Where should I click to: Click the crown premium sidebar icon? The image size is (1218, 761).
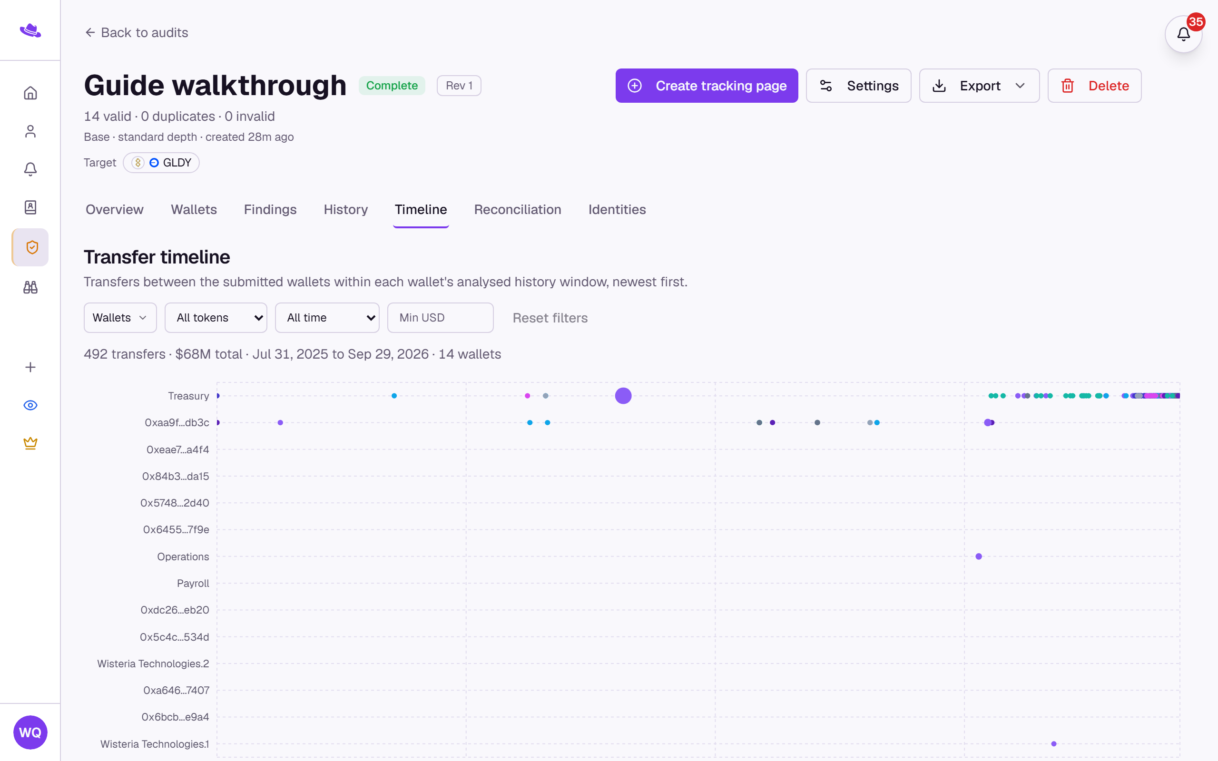tap(30, 443)
